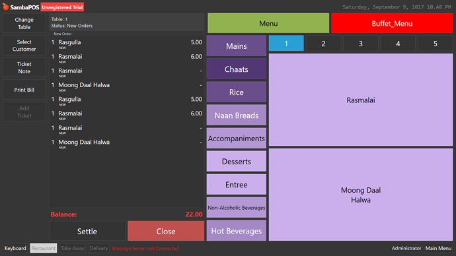Screen dimensions: 456x256
Task: Switch to the green Menu tab
Action: (x=268, y=23)
